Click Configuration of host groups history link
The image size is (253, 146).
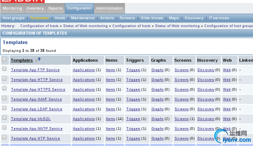point(229,26)
